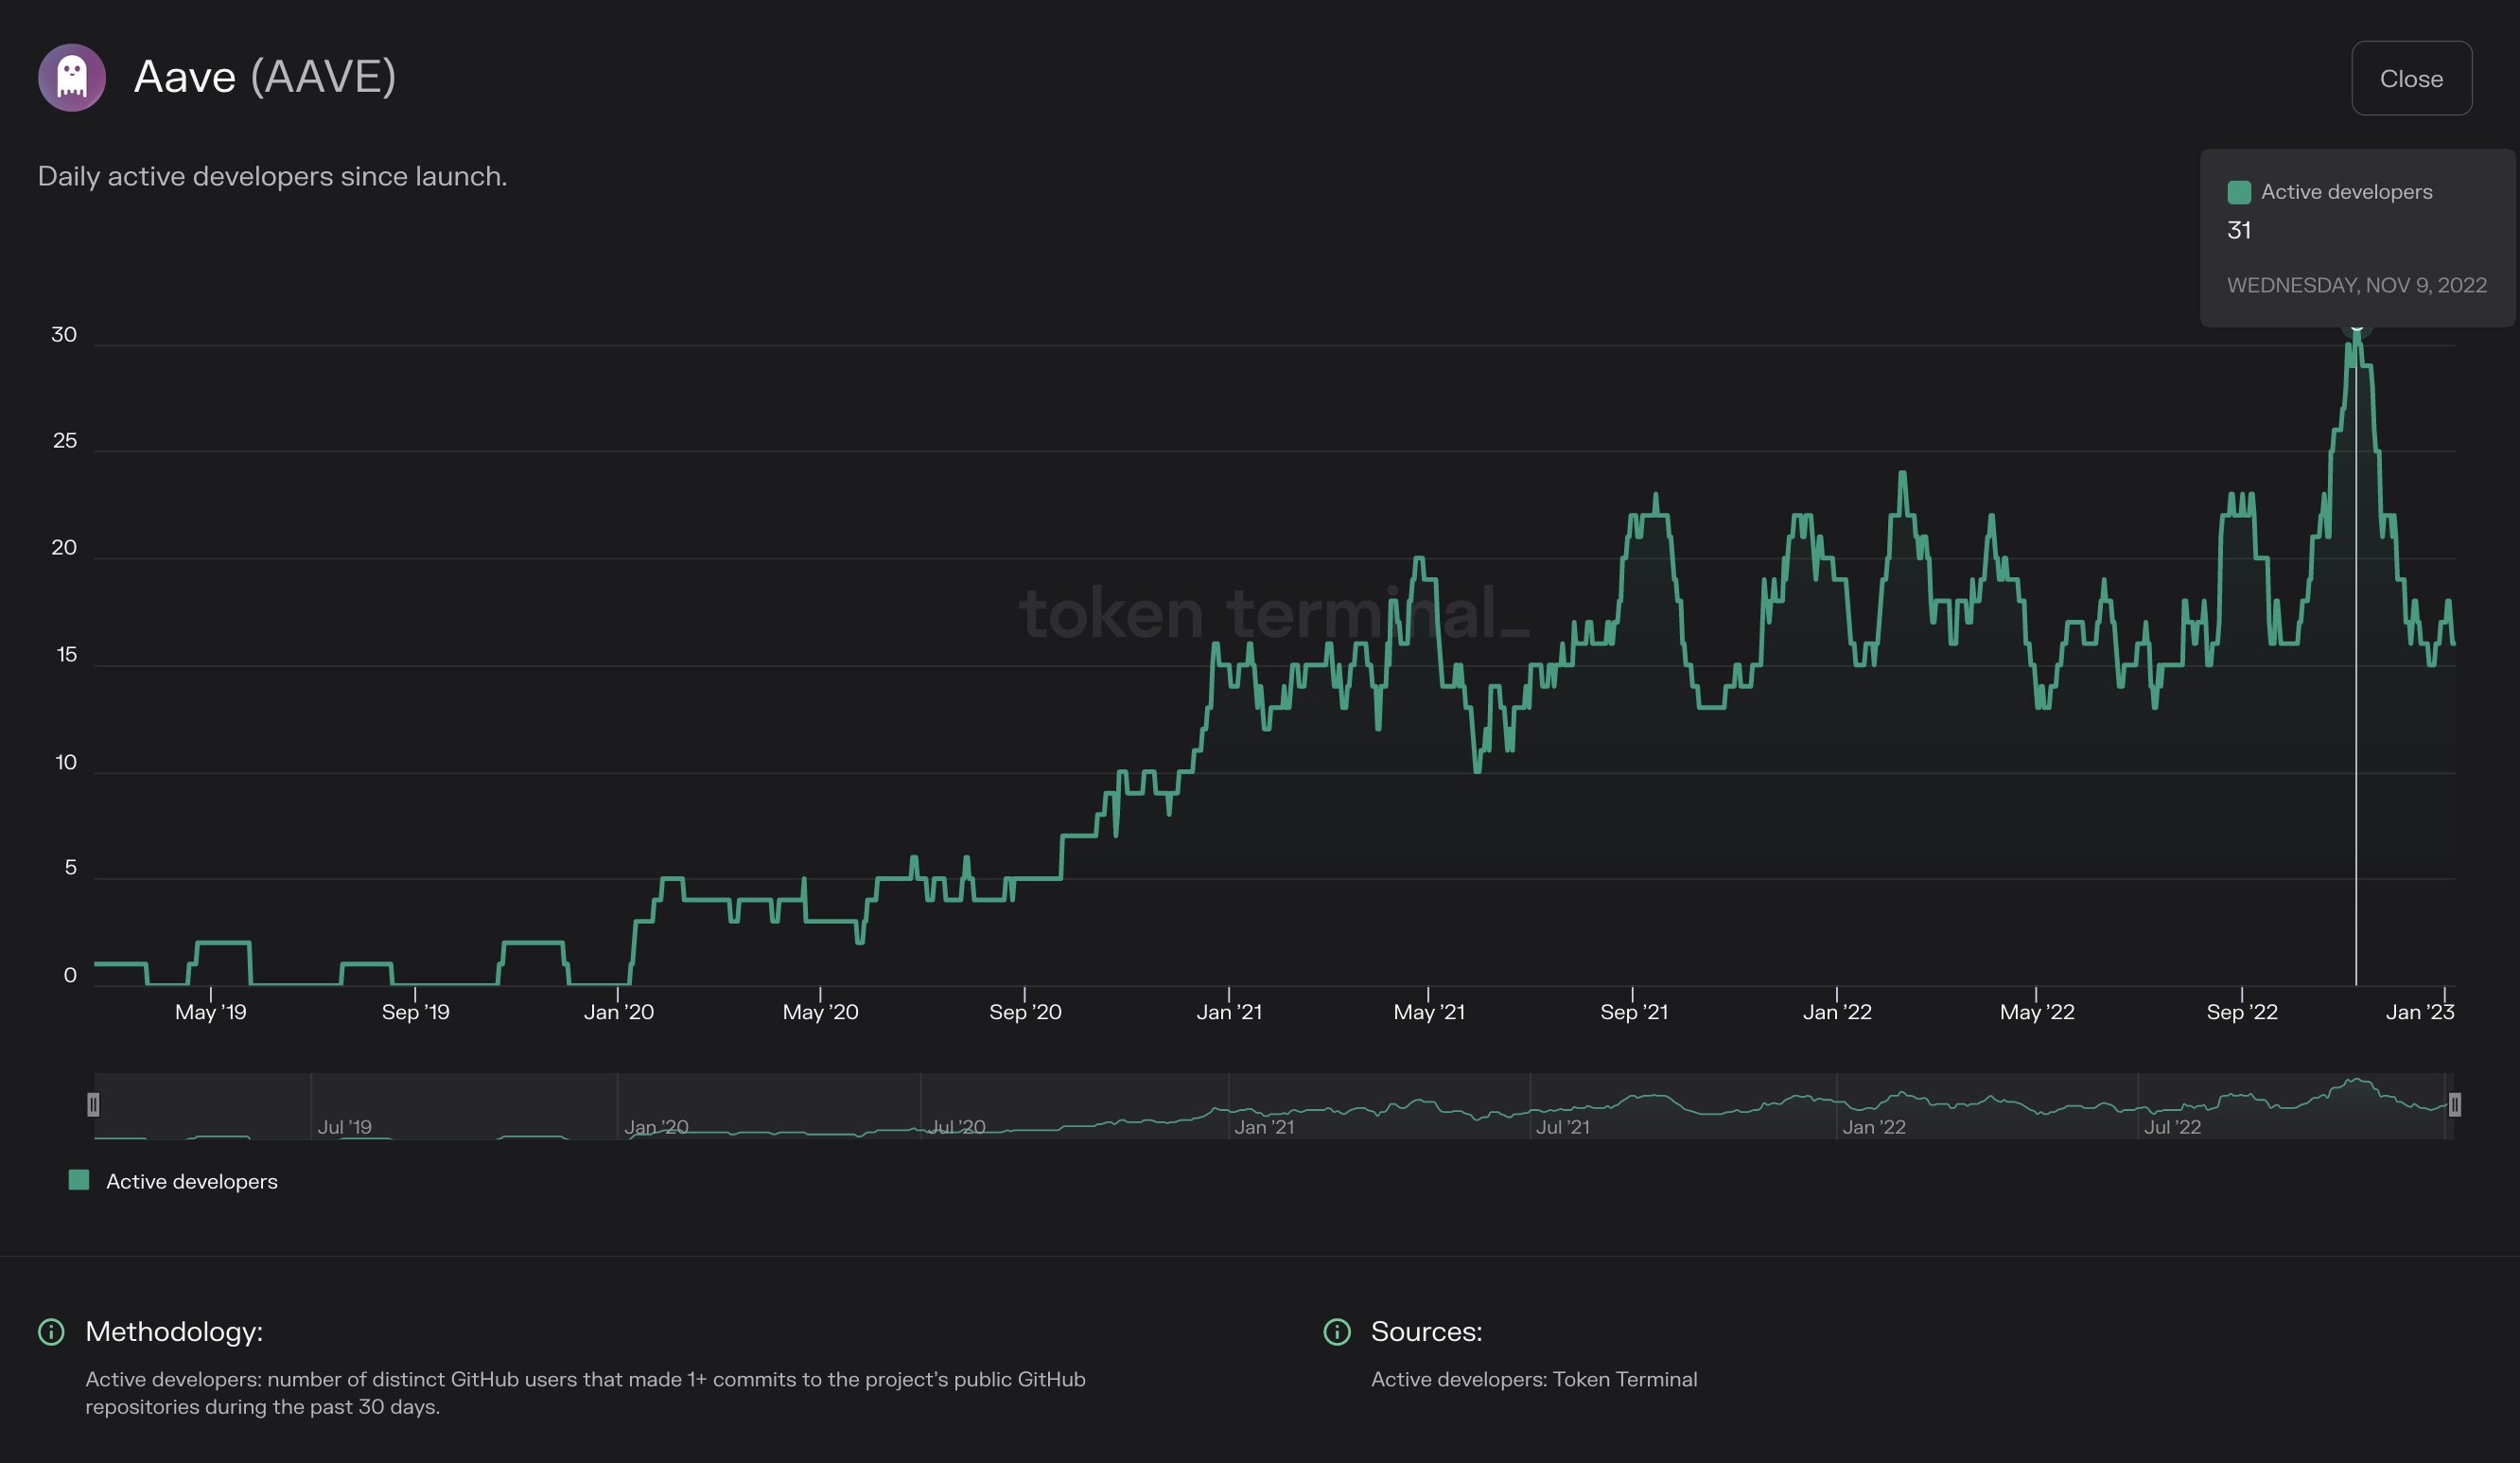2520x1463 pixels.
Task: Click the Aave (AAVE) title text
Action: [265, 77]
